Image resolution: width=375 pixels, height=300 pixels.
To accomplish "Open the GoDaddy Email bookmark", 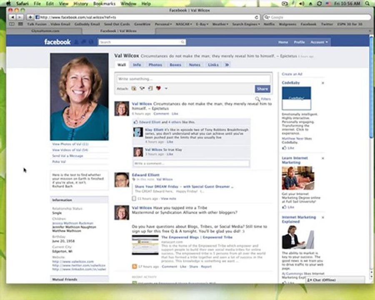I will click(x=87, y=24).
